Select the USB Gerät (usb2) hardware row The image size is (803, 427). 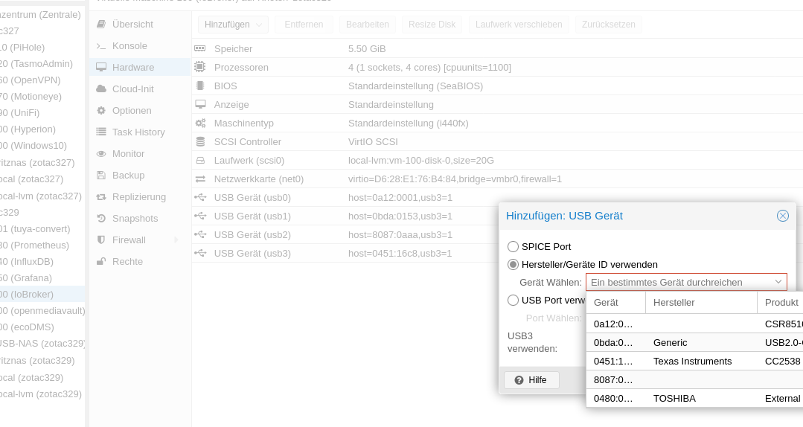[497, 234]
